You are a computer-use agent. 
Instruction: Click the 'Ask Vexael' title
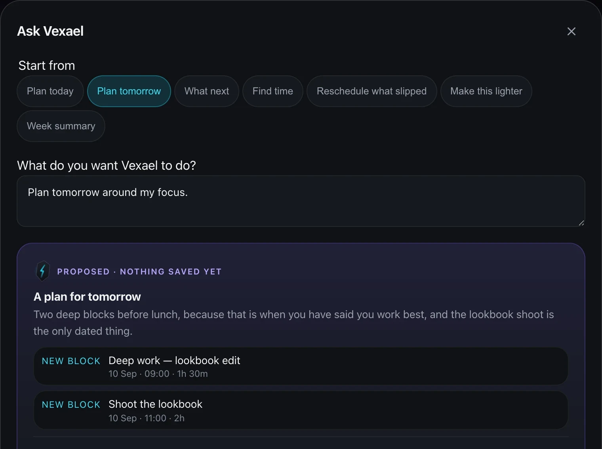click(x=50, y=31)
